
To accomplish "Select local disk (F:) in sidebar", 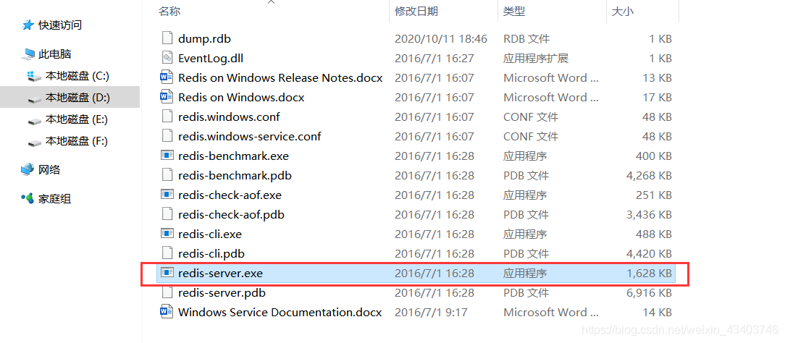I will coord(77,141).
